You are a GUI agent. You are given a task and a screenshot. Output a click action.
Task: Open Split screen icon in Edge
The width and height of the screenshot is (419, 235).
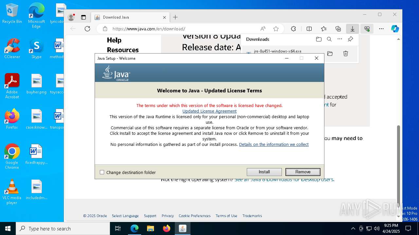(x=309, y=29)
